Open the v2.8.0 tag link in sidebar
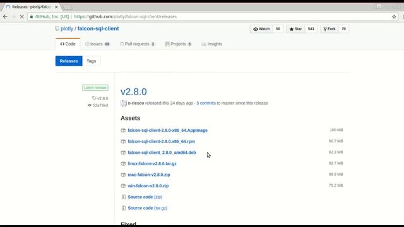404x227 pixels. [100, 98]
